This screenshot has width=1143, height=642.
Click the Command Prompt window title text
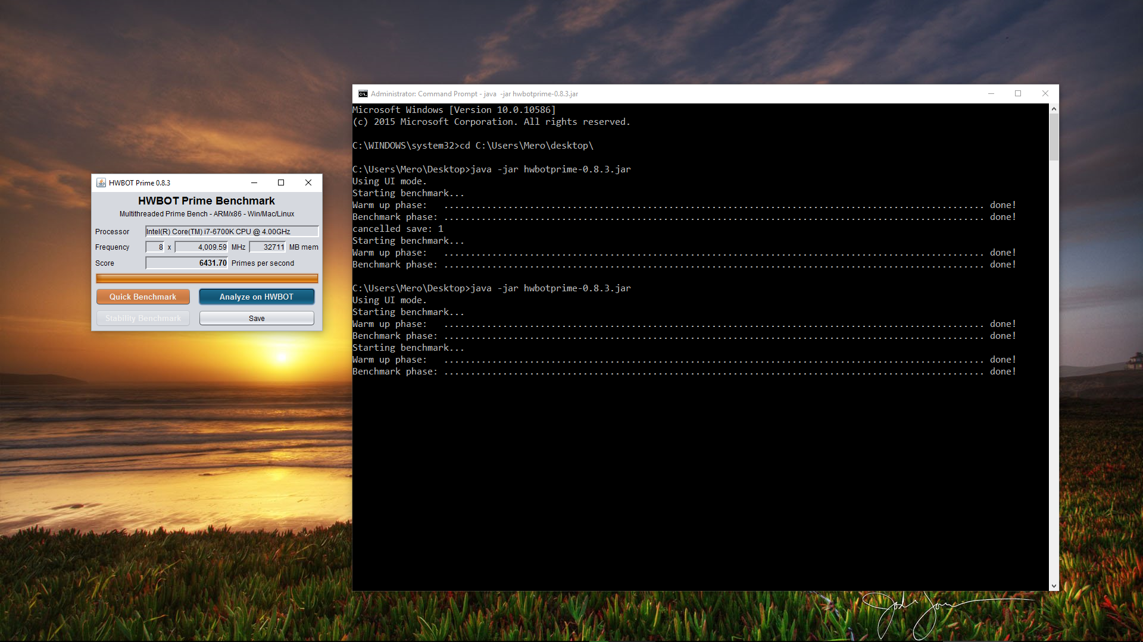(474, 94)
